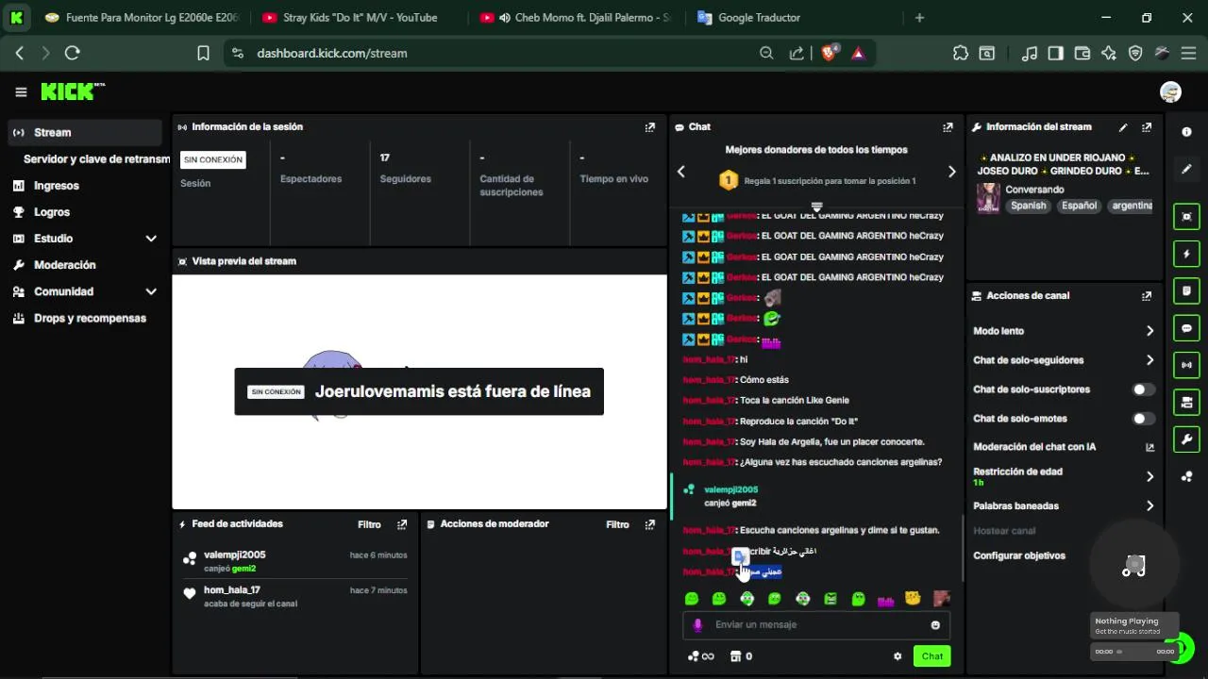Click the address bar URL

click(332, 54)
